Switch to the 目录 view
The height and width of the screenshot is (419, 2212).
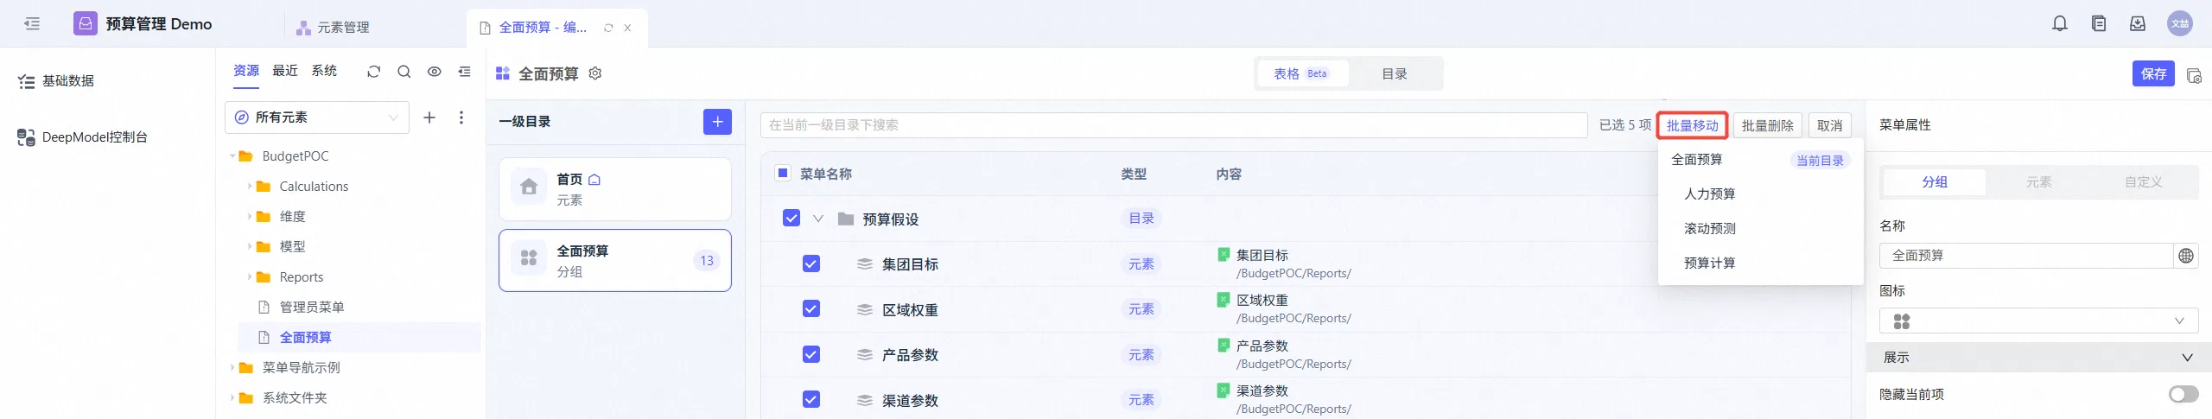pyautogui.click(x=1395, y=73)
